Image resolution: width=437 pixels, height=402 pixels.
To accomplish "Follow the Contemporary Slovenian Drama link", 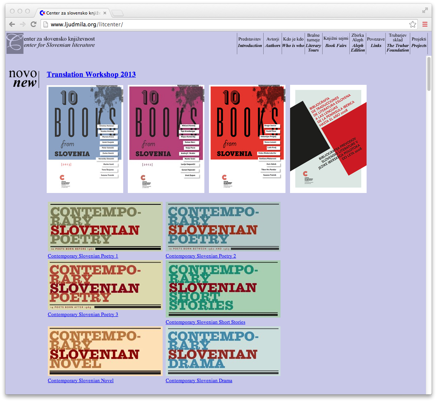I will coord(199,381).
